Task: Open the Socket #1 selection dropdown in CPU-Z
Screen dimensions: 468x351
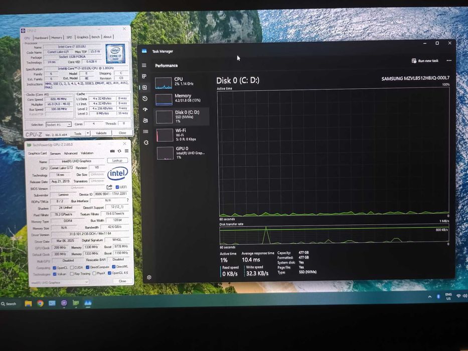Action: [x=59, y=124]
